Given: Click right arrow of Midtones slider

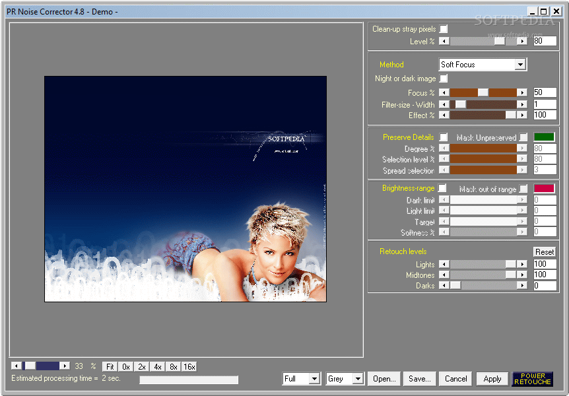Looking at the screenshot, I should pyautogui.click(x=522, y=275).
